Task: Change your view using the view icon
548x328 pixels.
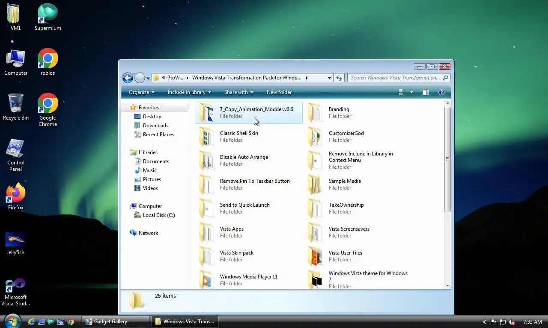Action: pos(401,92)
